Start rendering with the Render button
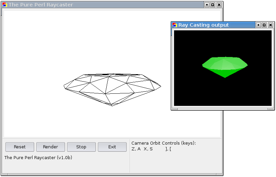The image size is (276, 177). pos(50,147)
